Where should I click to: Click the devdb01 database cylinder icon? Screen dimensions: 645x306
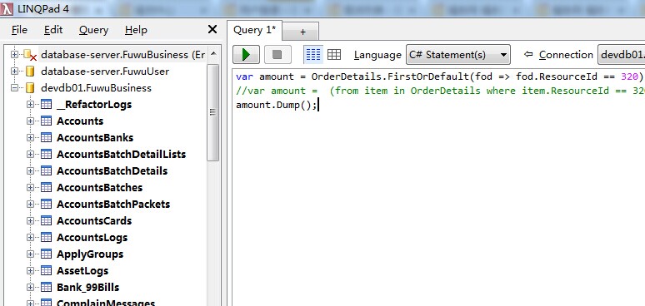[x=30, y=88]
